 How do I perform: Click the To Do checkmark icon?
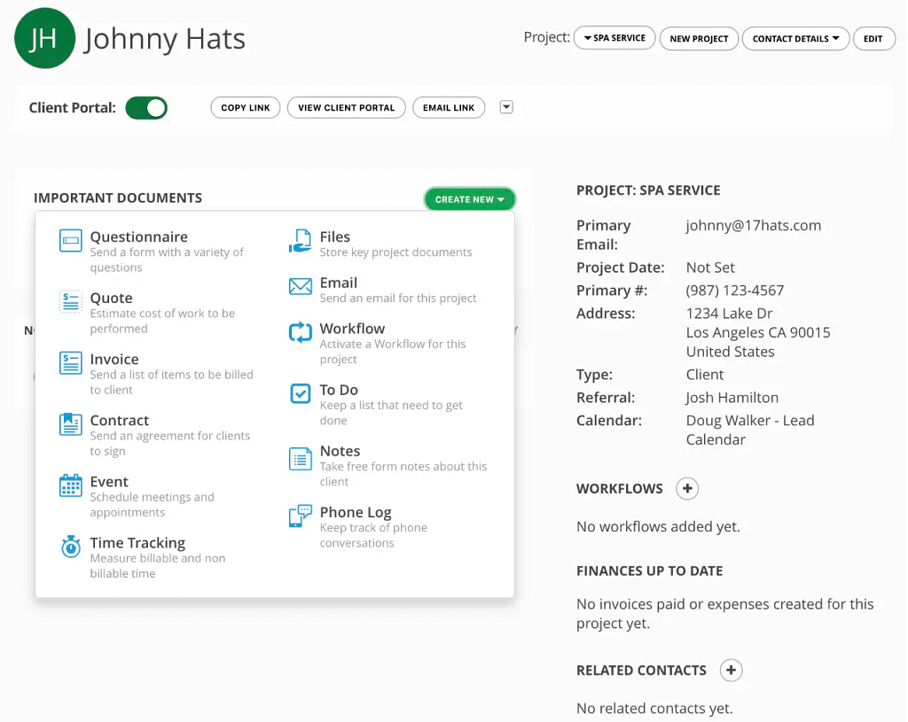(300, 393)
